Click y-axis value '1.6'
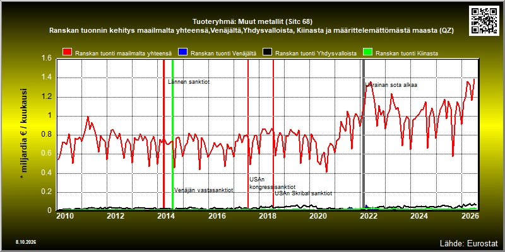Screen dimensions: 505x252 (47, 58)
